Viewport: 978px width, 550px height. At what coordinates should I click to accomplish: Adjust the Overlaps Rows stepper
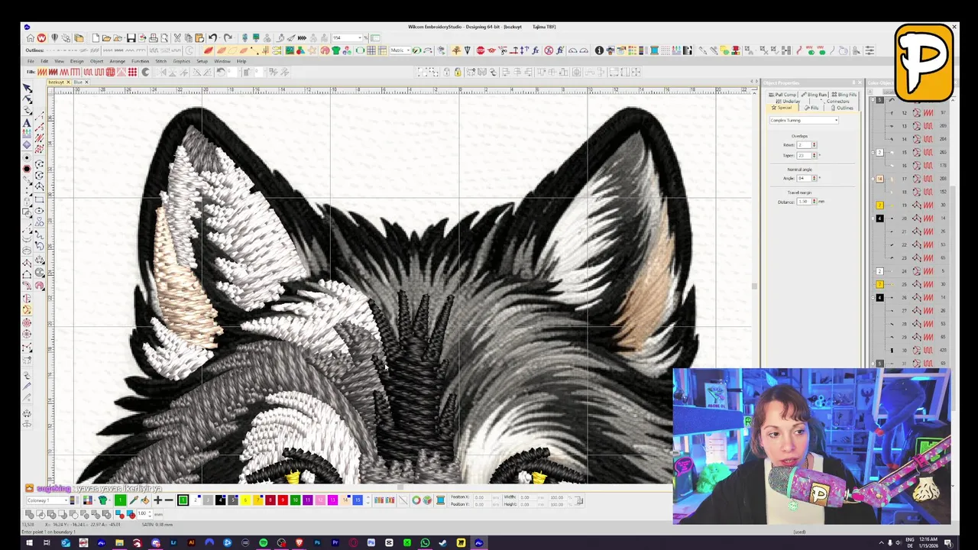click(814, 144)
